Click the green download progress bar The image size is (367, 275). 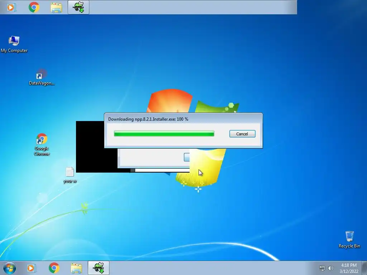[x=164, y=134]
